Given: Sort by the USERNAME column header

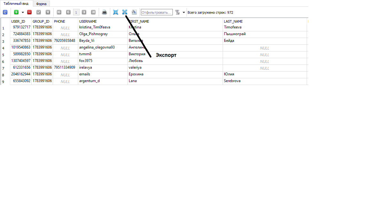Looking at the screenshot, I should 88,21.
